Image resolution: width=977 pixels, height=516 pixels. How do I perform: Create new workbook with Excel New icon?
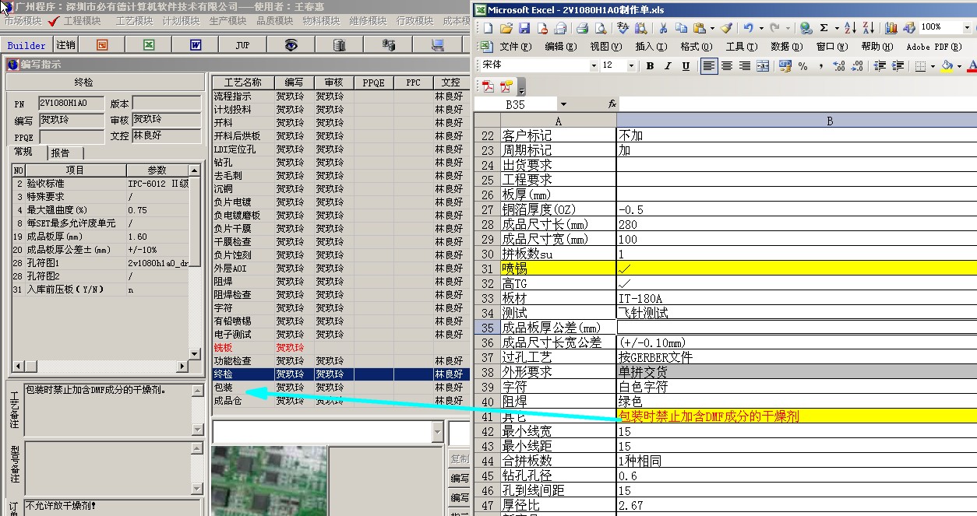[488, 28]
